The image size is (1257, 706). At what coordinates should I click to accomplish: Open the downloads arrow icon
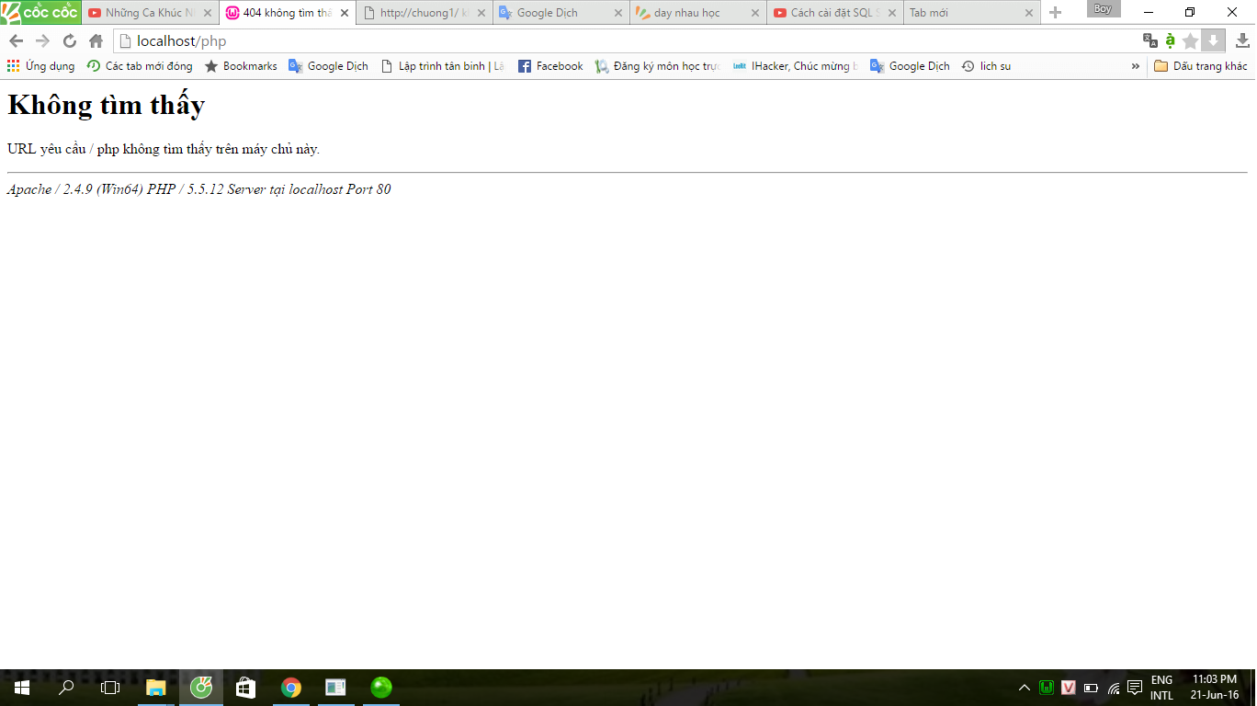coord(1241,41)
